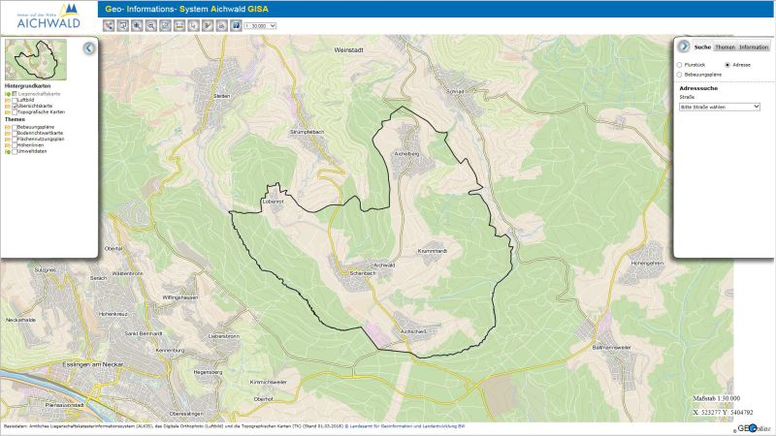This screenshot has height=436, width=776.
Task: Open the help question mark icon
Action: pos(236,25)
